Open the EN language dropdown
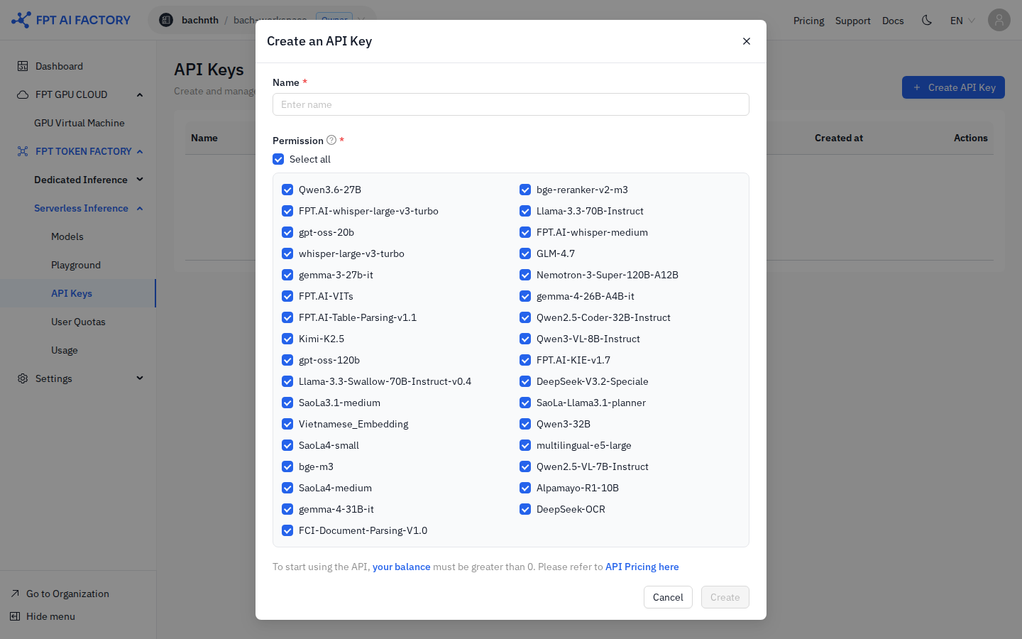Screen dimensions: 1022x639 click(962, 21)
